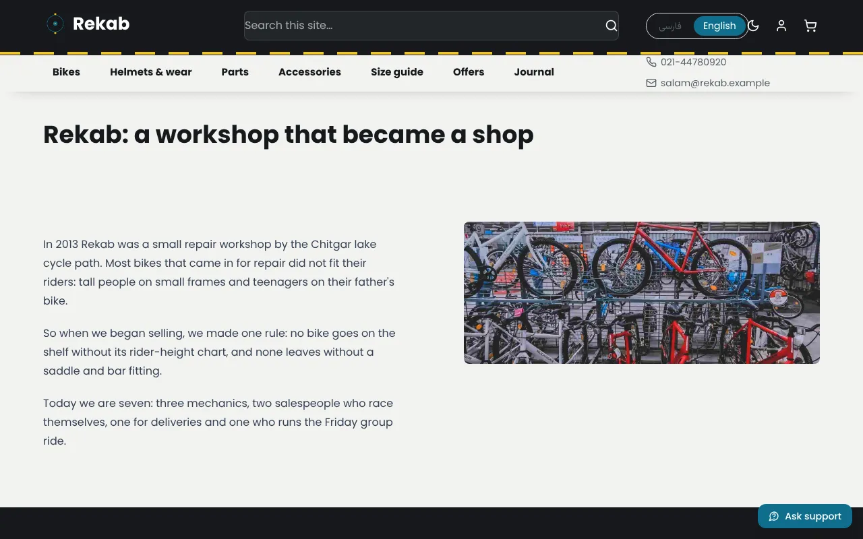
Task: Focus the Search this site field
Action: (431, 26)
